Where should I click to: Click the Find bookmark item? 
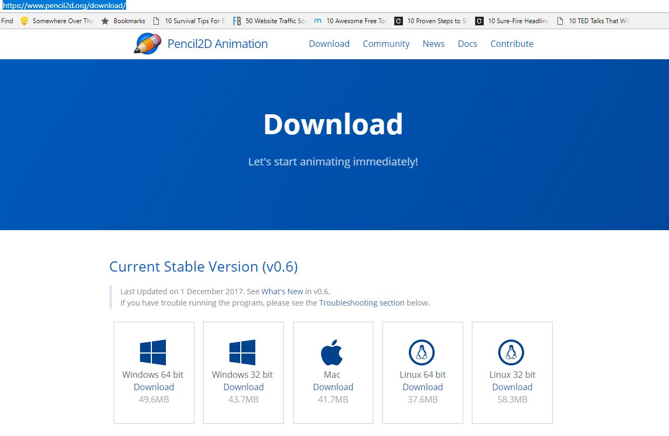7,21
